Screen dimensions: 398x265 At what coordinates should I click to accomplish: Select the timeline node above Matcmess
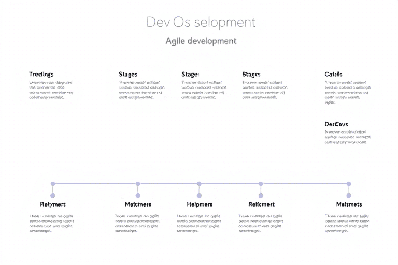tap(138, 184)
